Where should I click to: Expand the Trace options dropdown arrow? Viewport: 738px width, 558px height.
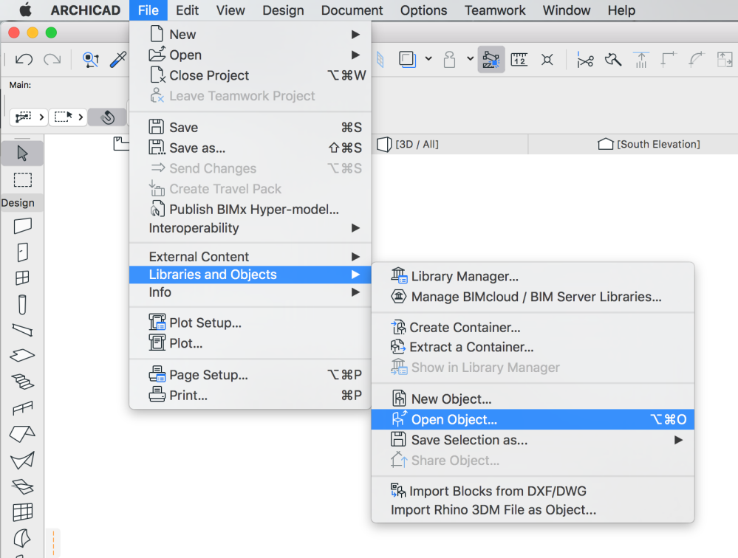pos(428,59)
